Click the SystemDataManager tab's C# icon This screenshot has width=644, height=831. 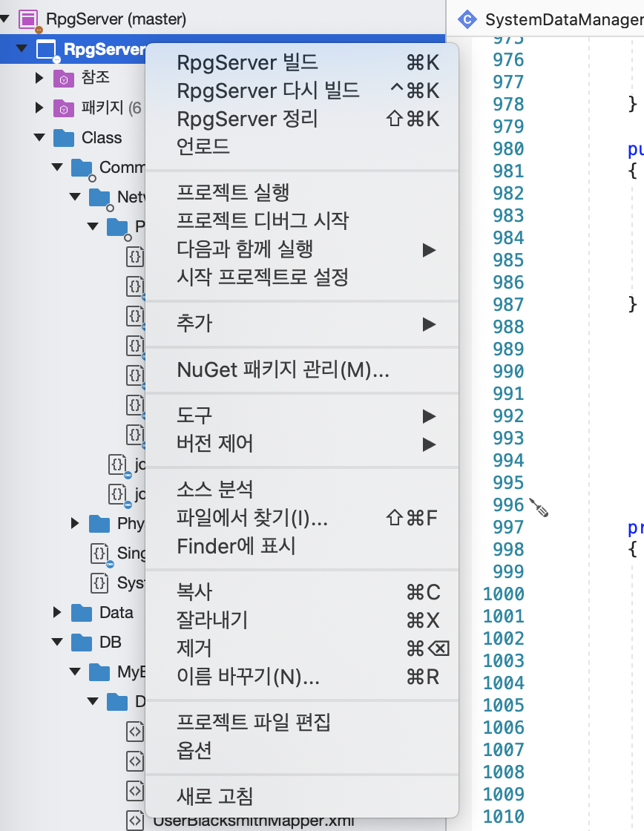[x=467, y=19]
